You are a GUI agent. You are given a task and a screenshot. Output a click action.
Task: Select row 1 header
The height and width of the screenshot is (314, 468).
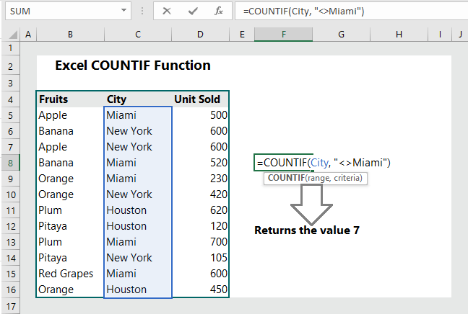[x=10, y=48]
